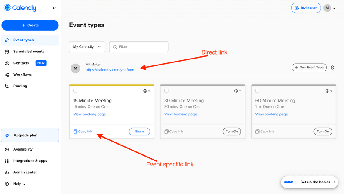Image resolution: width=344 pixels, height=194 pixels.
Task: Share the 15 Minute Meeting event
Action: [x=139, y=132]
